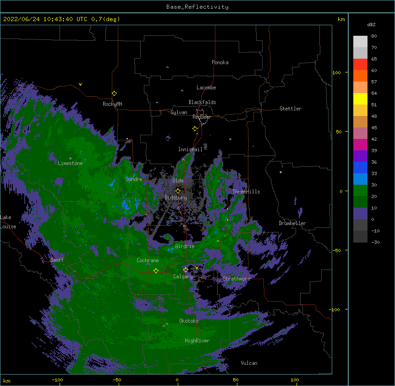Image resolution: width=395 pixels, height=386 pixels.
Task: Click the white plus marker north of Drumheller
Action: click(x=280, y=172)
